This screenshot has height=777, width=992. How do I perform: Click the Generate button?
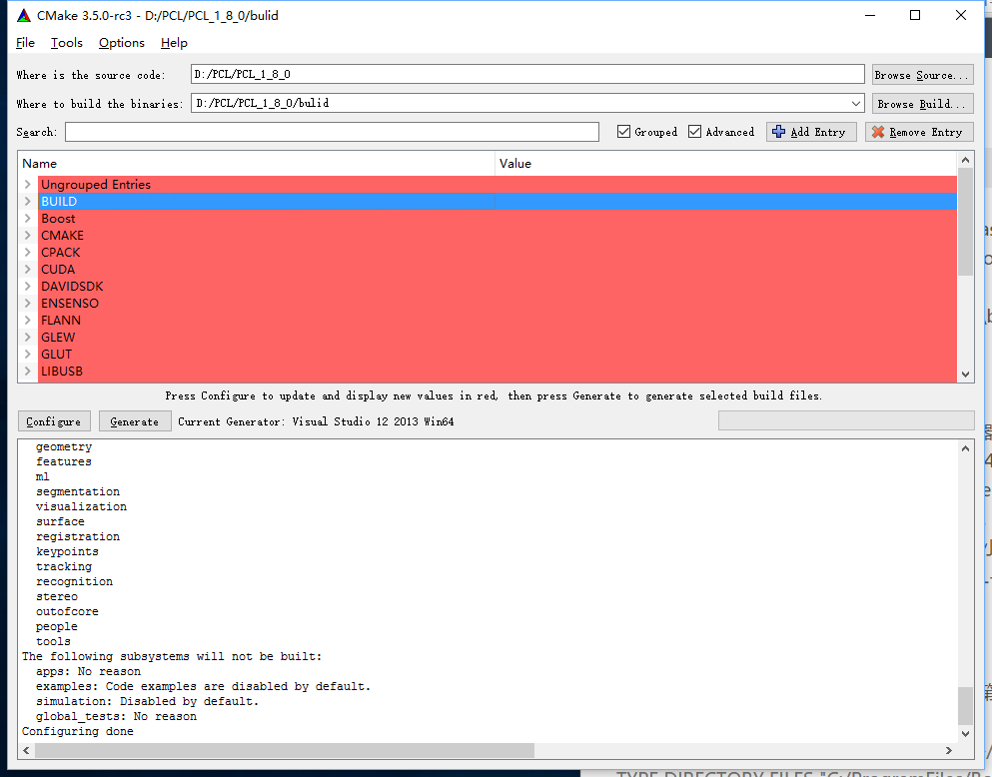pos(135,421)
